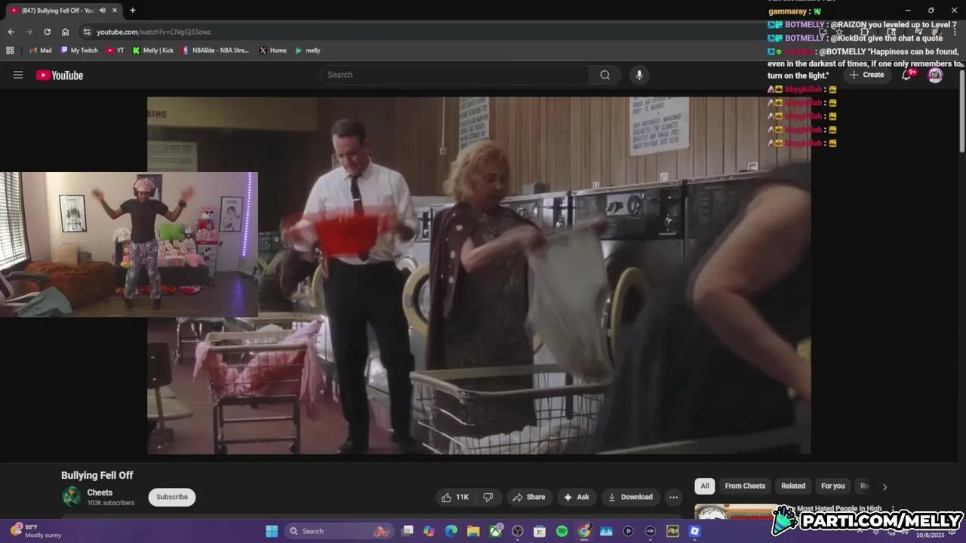The image size is (966, 543).
Task: Mute the Bullying Fell Off tab
Action: [x=102, y=11]
